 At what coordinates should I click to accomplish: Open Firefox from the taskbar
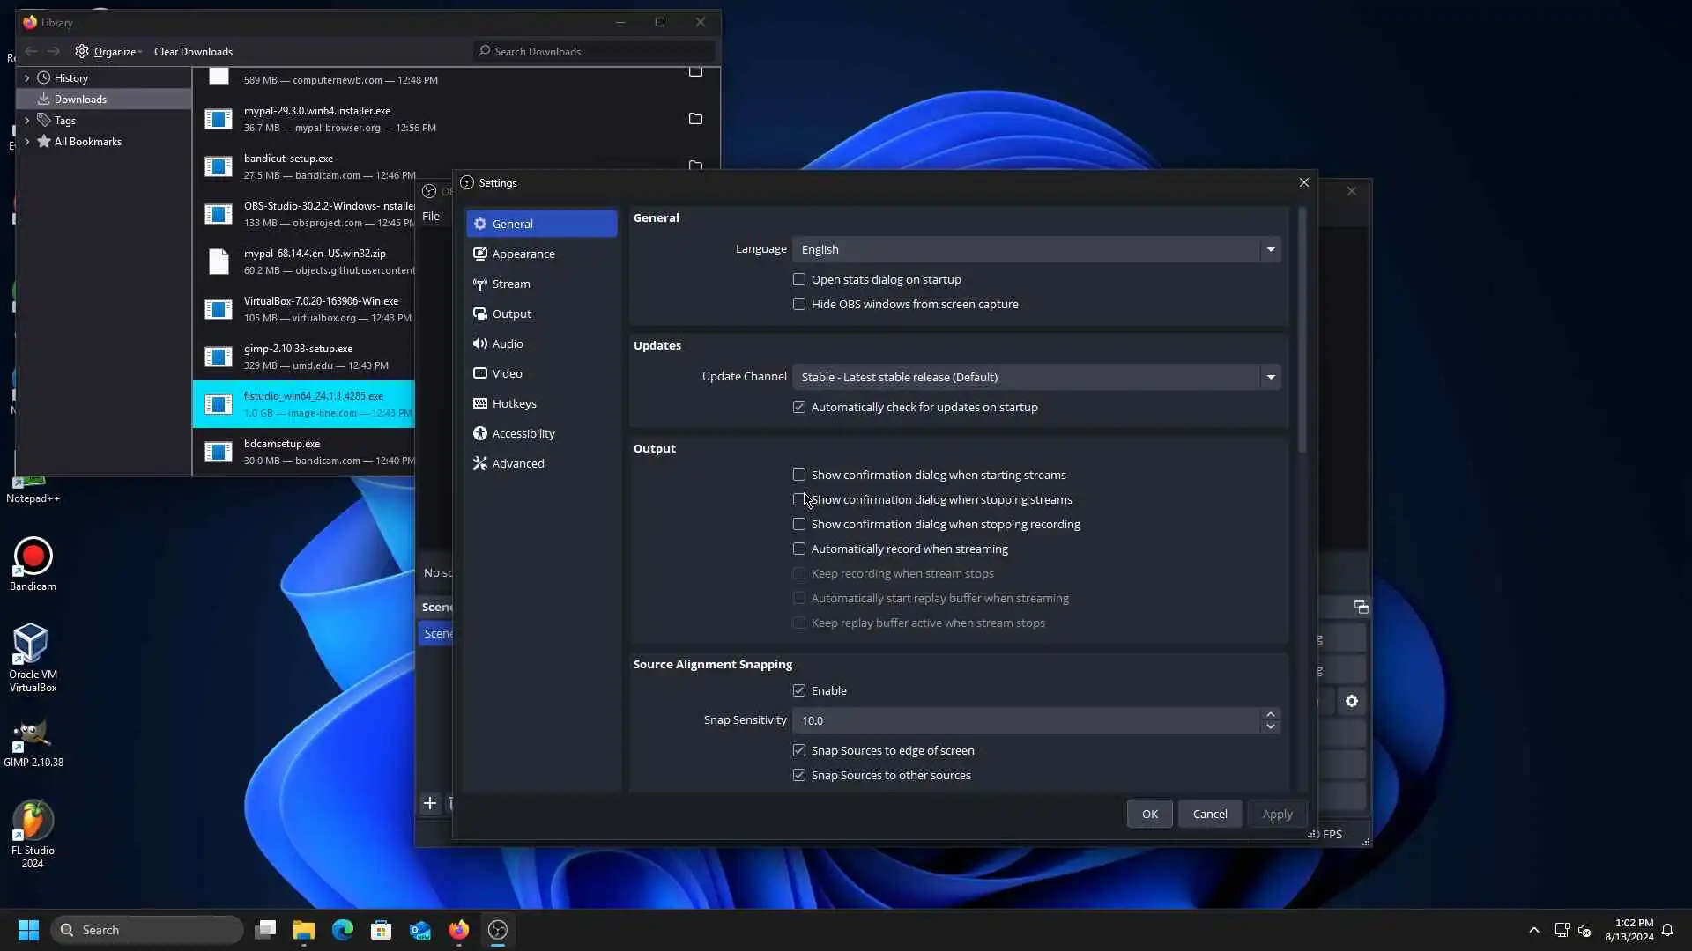[458, 930]
